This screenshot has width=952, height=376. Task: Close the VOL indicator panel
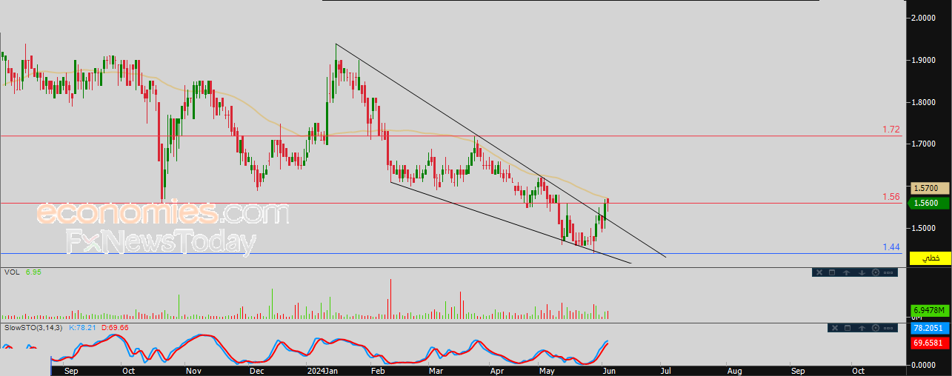click(x=819, y=272)
